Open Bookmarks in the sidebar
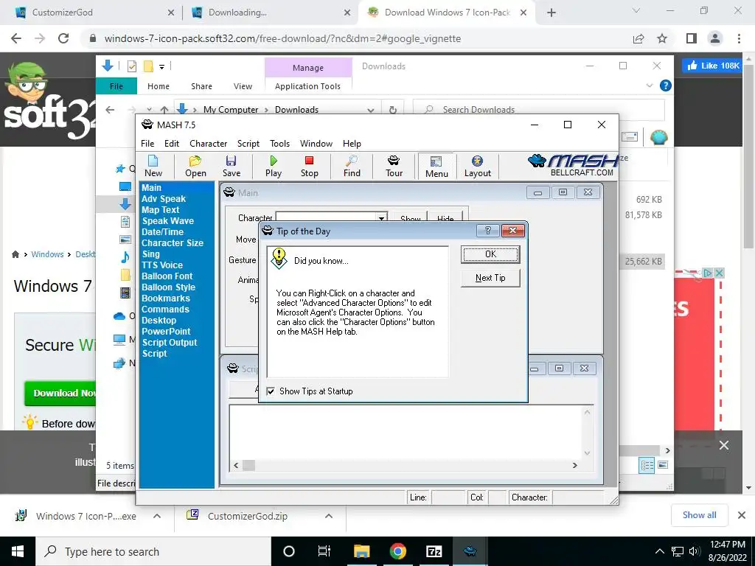This screenshot has width=755, height=566. pos(166,298)
